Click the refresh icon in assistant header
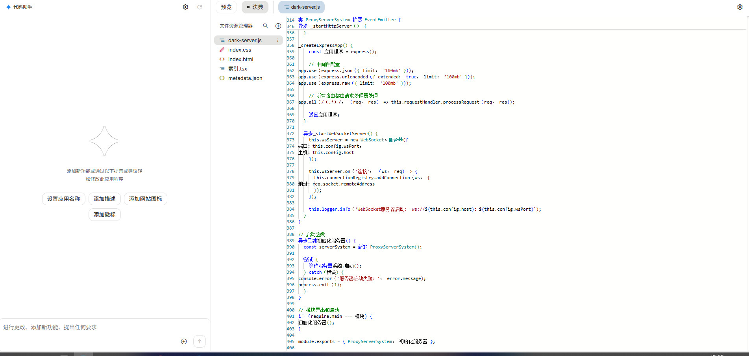 [200, 7]
